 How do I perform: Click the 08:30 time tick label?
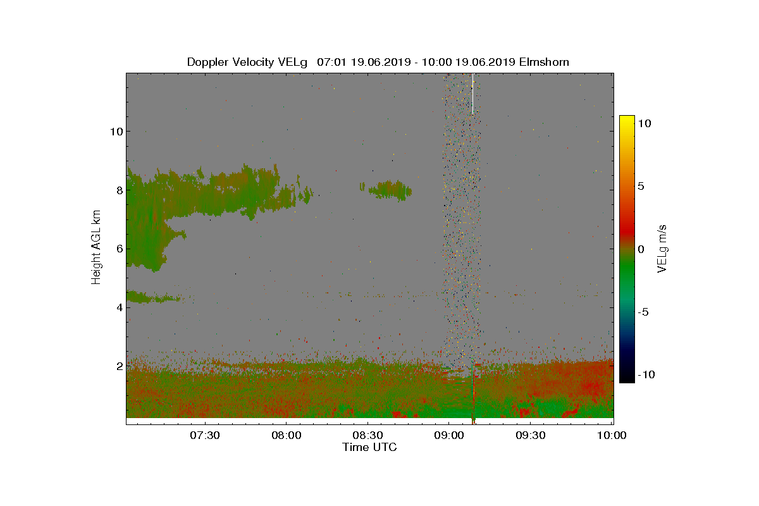(367, 436)
